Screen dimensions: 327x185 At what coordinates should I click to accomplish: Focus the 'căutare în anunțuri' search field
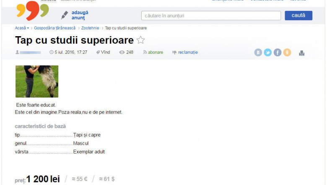point(211,16)
